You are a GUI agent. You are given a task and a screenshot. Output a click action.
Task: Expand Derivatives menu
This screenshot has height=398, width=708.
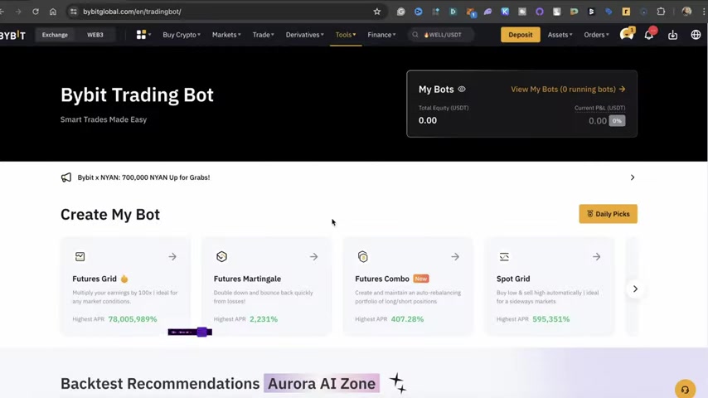305,35
